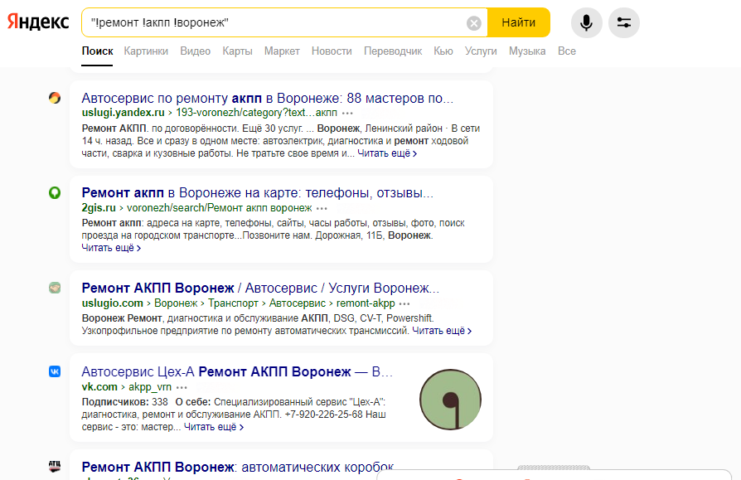Show all services via Все tab
Image resolution: width=741 pixels, height=480 pixels.
[x=567, y=51]
